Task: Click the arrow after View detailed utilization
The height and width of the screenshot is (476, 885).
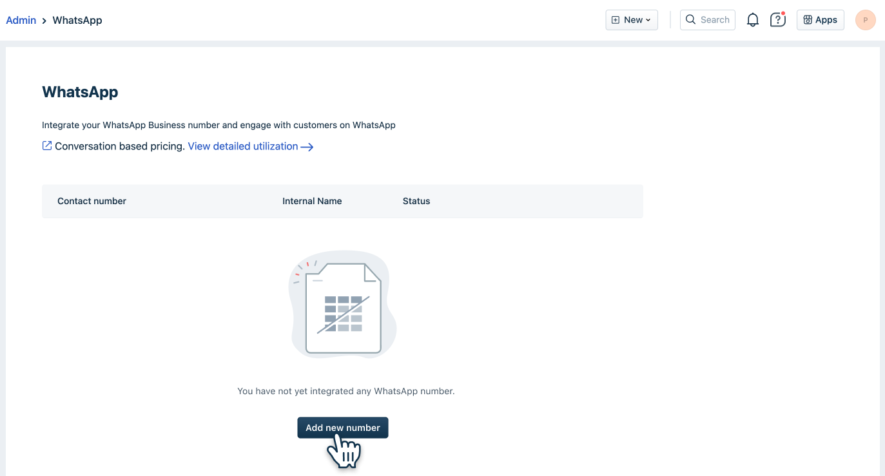Action: coord(307,147)
